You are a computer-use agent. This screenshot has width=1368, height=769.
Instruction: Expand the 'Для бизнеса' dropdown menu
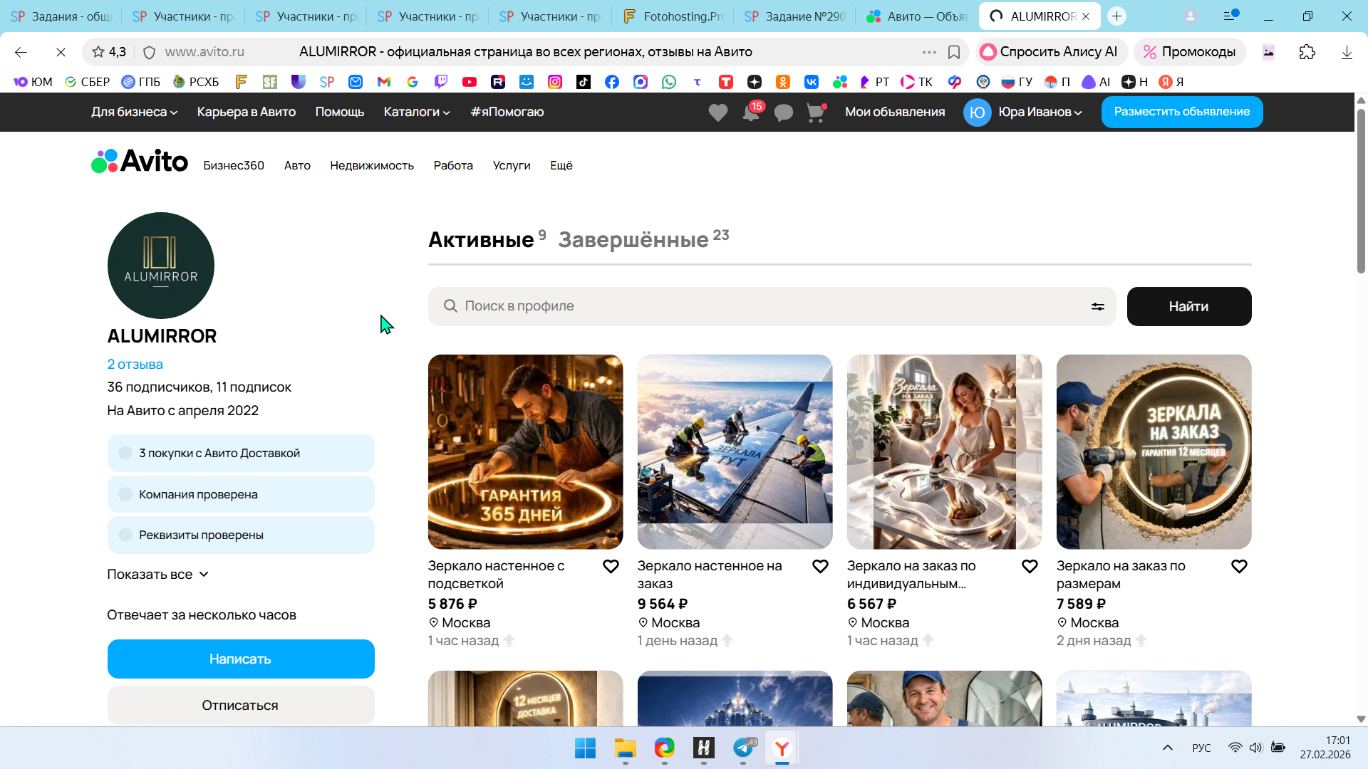(134, 112)
